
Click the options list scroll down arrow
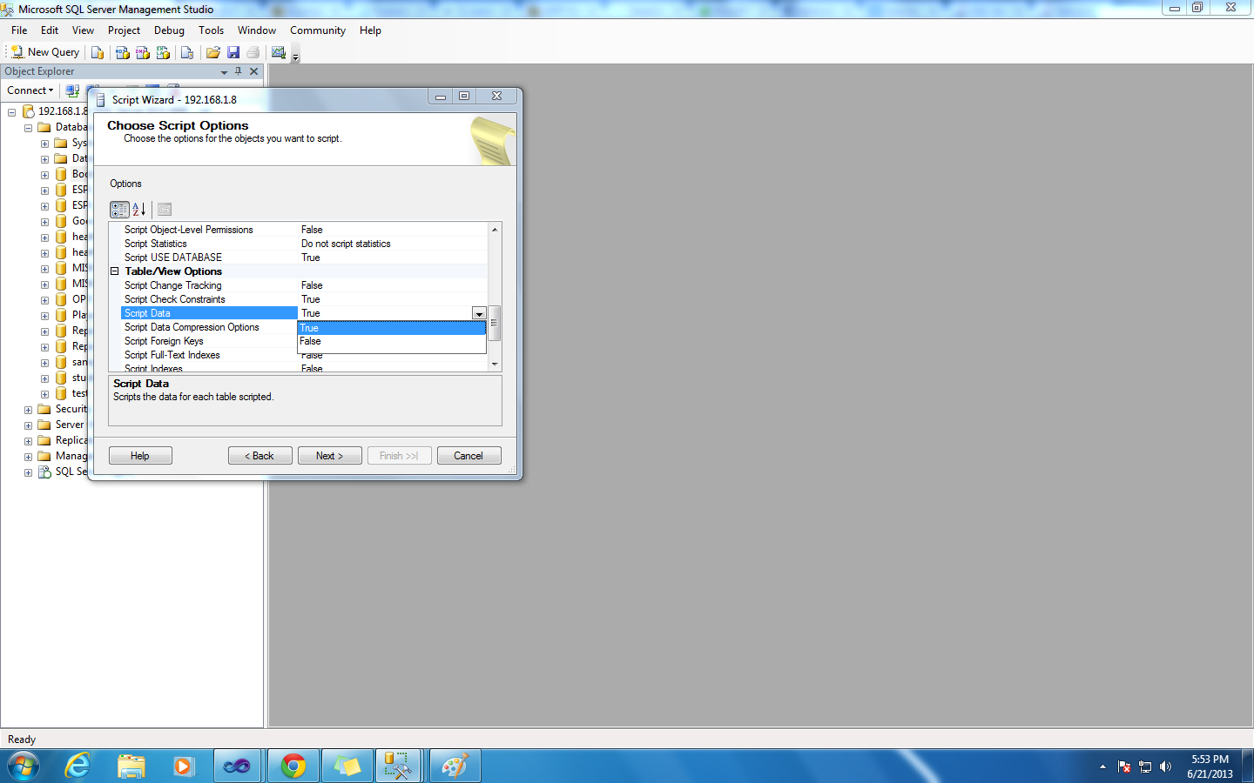pos(495,365)
